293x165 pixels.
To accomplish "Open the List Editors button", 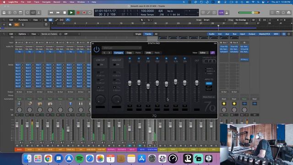I will tap(272, 13).
